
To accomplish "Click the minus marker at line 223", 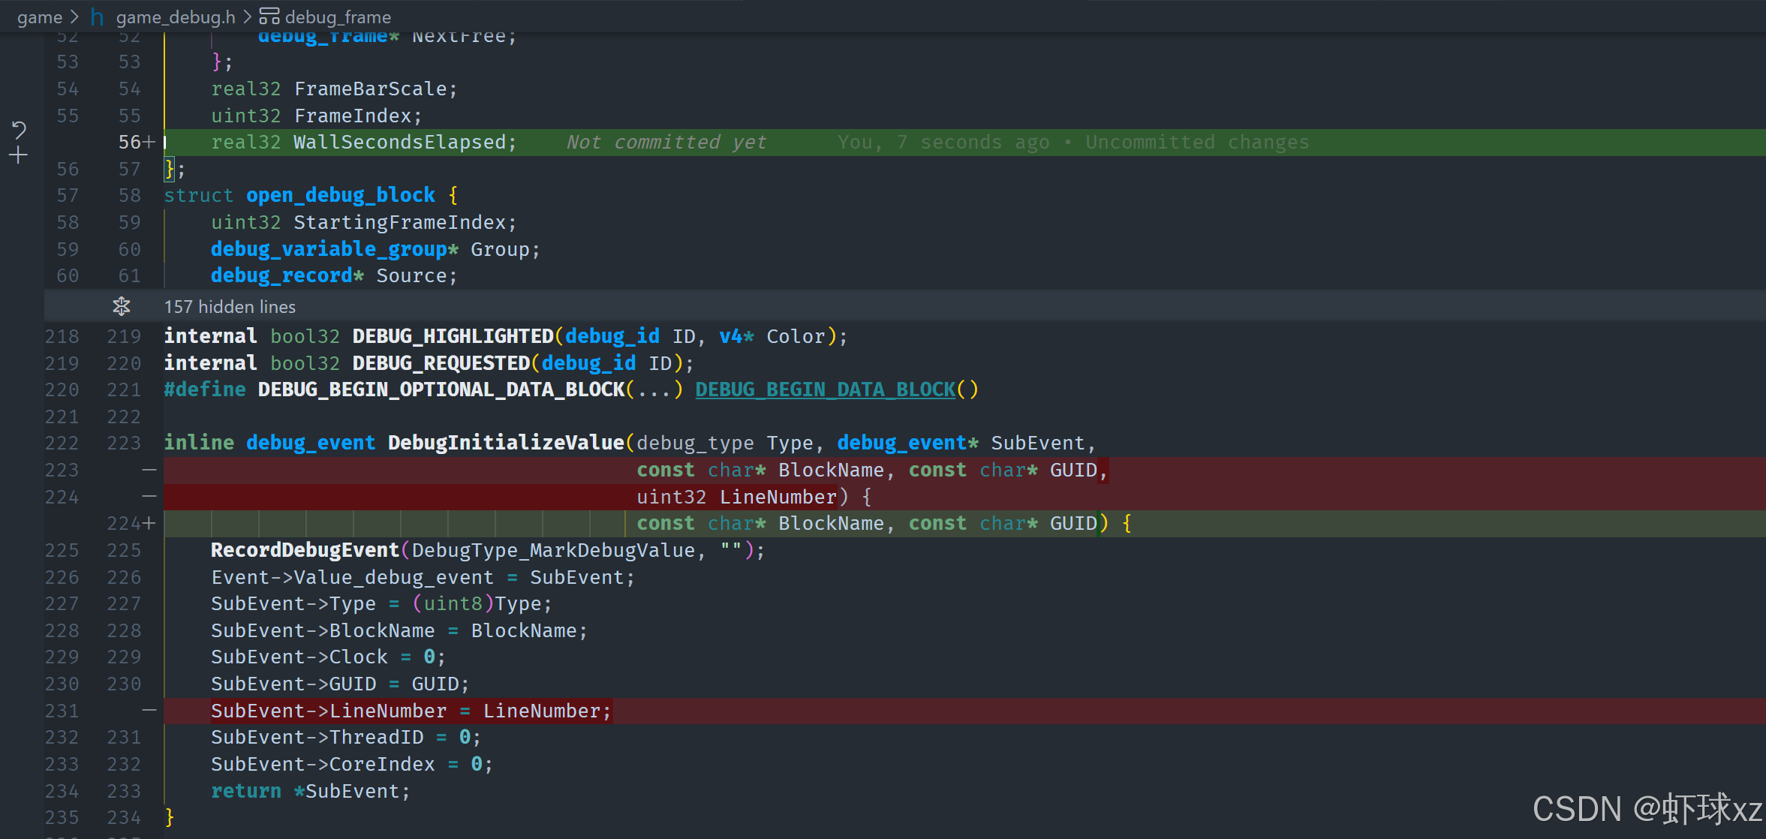I will click(149, 470).
